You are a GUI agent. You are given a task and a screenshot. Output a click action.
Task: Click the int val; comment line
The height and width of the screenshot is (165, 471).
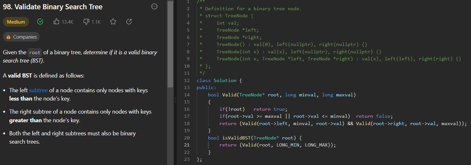coord(228,23)
